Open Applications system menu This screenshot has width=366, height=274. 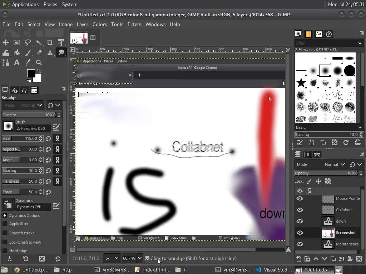point(25,4)
